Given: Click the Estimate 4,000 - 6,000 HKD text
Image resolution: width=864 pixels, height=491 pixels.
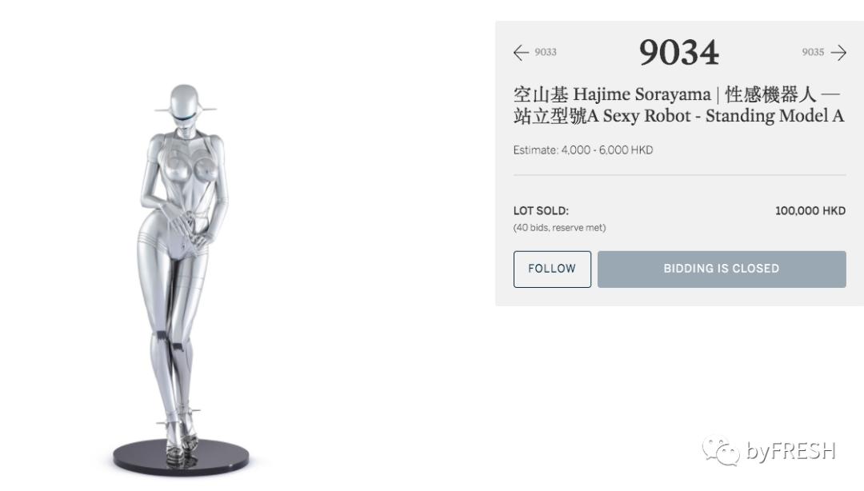Looking at the screenshot, I should coord(583,150).
